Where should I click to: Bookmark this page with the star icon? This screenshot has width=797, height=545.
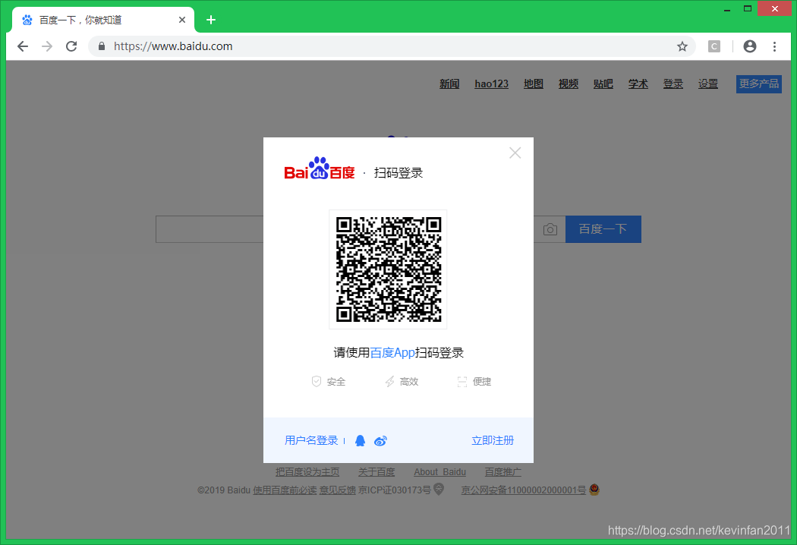[x=682, y=46]
